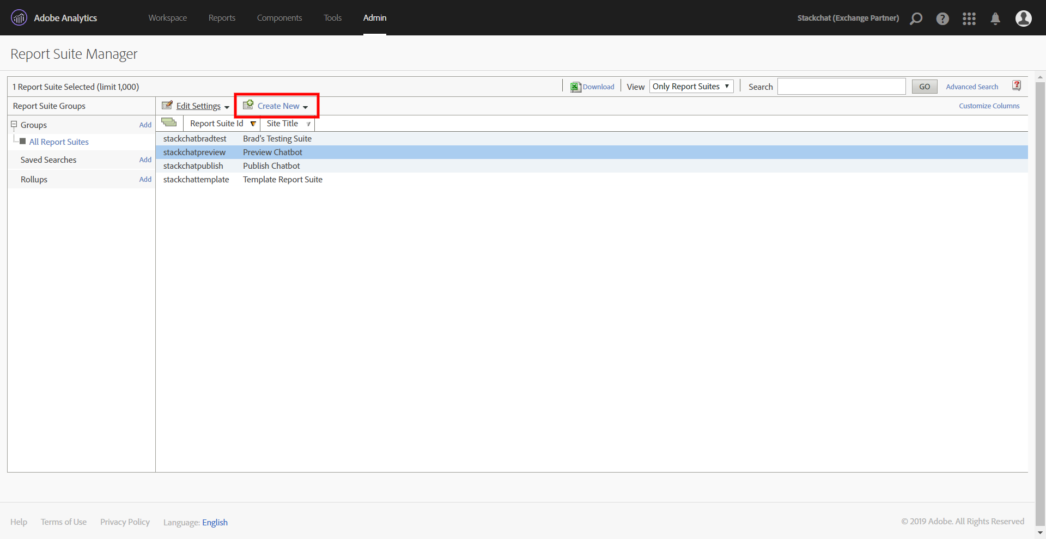Open Privacy Policy footer link

click(x=125, y=522)
